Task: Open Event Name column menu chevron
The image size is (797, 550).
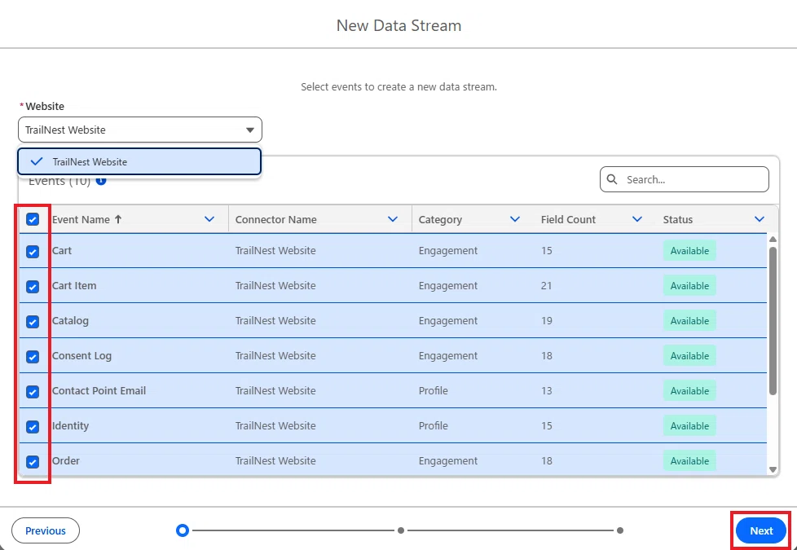Action: click(x=209, y=219)
